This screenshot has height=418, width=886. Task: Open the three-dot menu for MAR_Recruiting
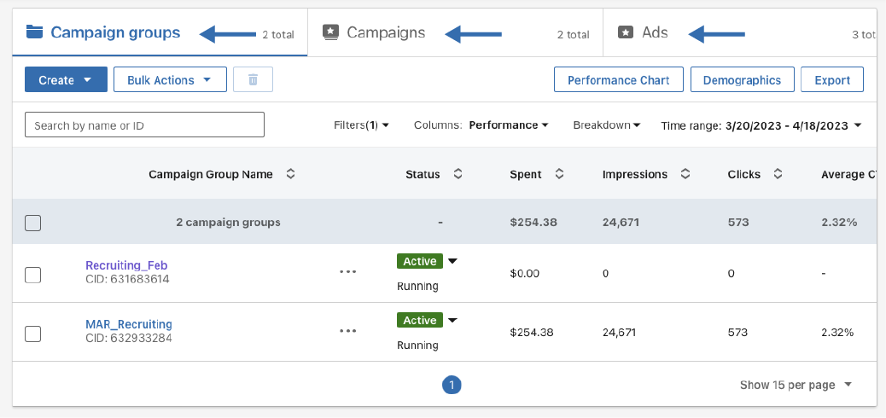tap(347, 330)
